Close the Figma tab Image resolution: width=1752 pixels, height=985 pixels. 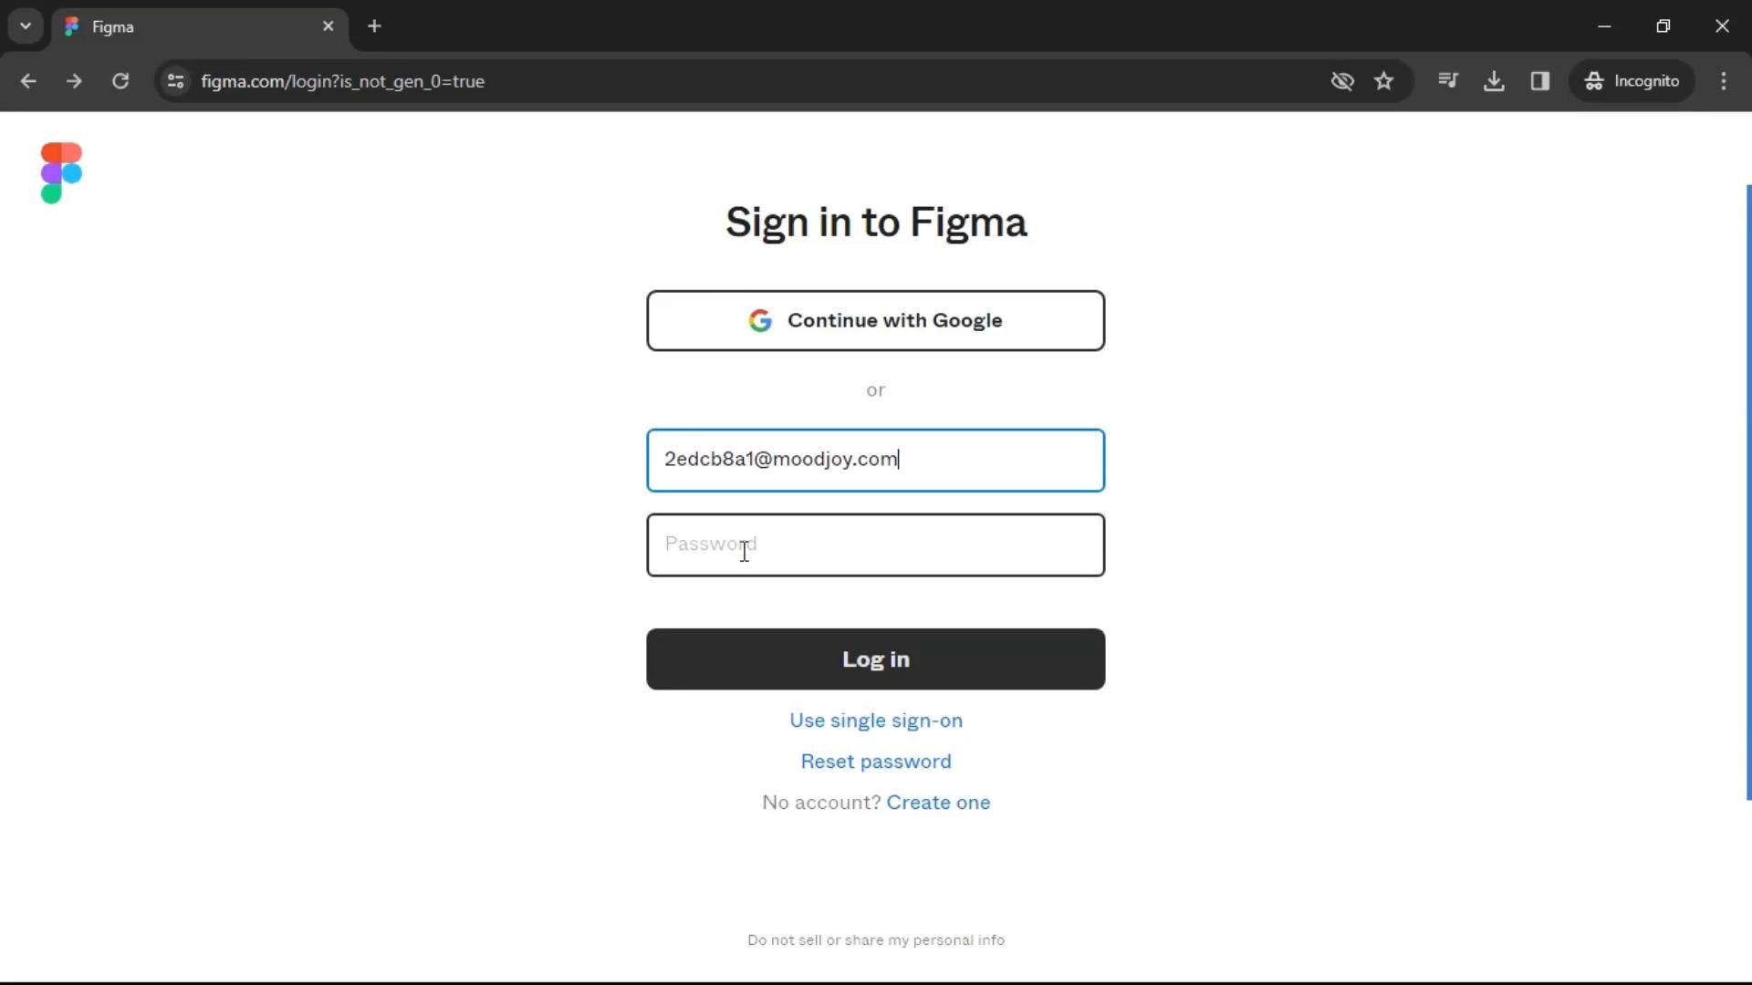tap(328, 26)
